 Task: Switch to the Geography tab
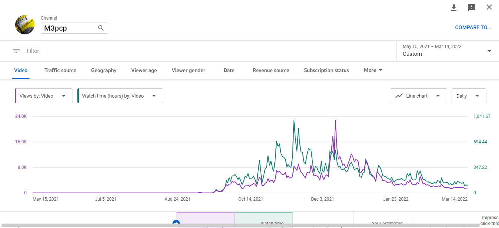(104, 70)
